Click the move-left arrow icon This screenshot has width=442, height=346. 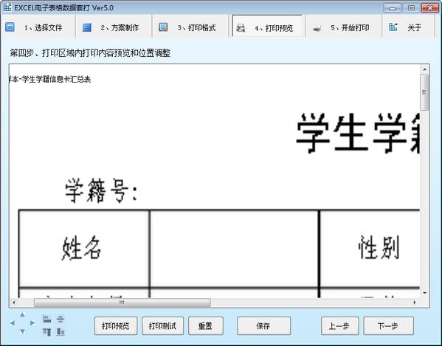tap(12, 323)
